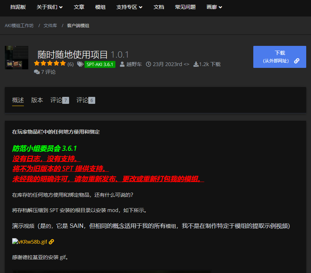Viewport: 311px width, 273px height.
Task: Expand the 支持专区 dropdown menu
Action: point(129,7)
